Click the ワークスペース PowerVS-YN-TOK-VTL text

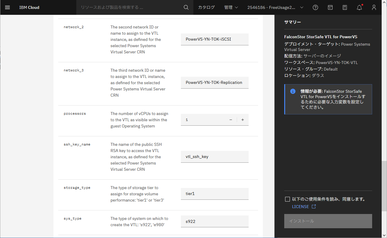pyautogui.click(x=321, y=63)
